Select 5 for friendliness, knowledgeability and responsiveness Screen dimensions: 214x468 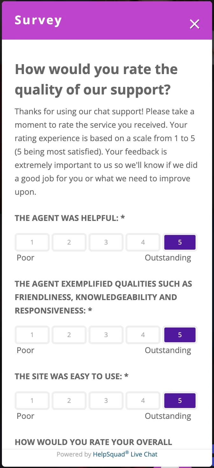(x=180, y=335)
